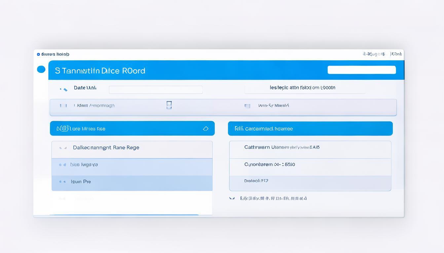Click the empty Date input field
The width and height of the screenshot is (444, 253).
click(x=156, y=90)
